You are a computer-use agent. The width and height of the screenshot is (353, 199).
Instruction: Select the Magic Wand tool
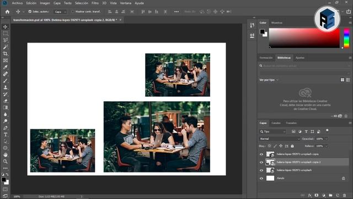(x=5, y=47)
